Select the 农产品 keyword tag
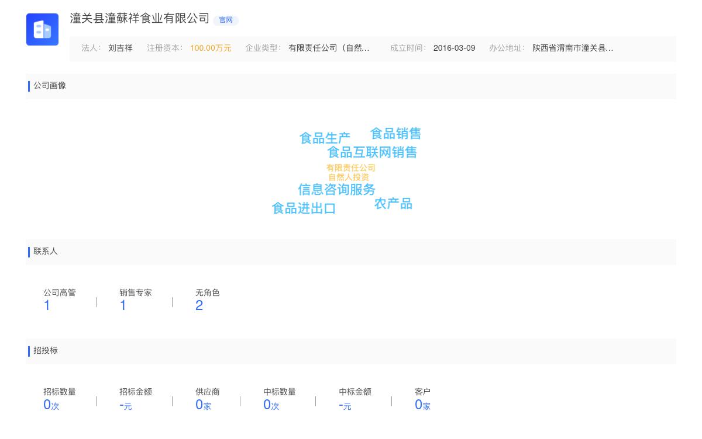The width and height of the screenshot is (702, 439). [393, 204]
